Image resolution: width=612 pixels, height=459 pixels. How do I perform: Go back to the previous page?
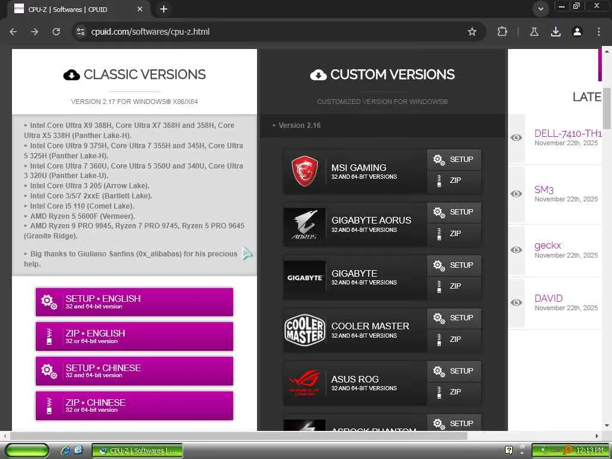13,32
